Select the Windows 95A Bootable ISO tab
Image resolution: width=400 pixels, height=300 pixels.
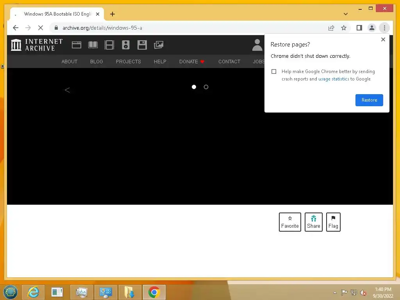(57, 14)
